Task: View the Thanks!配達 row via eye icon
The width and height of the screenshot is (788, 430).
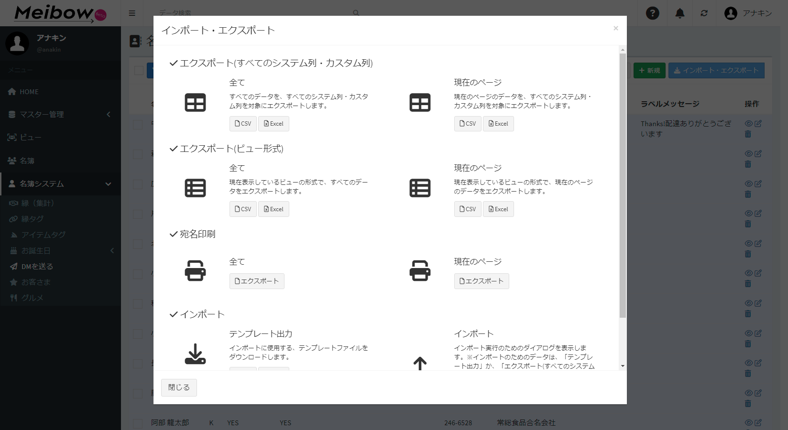Action: [x=749, y=123]
